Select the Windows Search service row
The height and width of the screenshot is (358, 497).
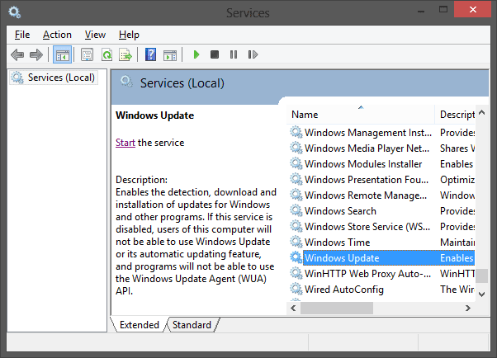coord(382,211)
